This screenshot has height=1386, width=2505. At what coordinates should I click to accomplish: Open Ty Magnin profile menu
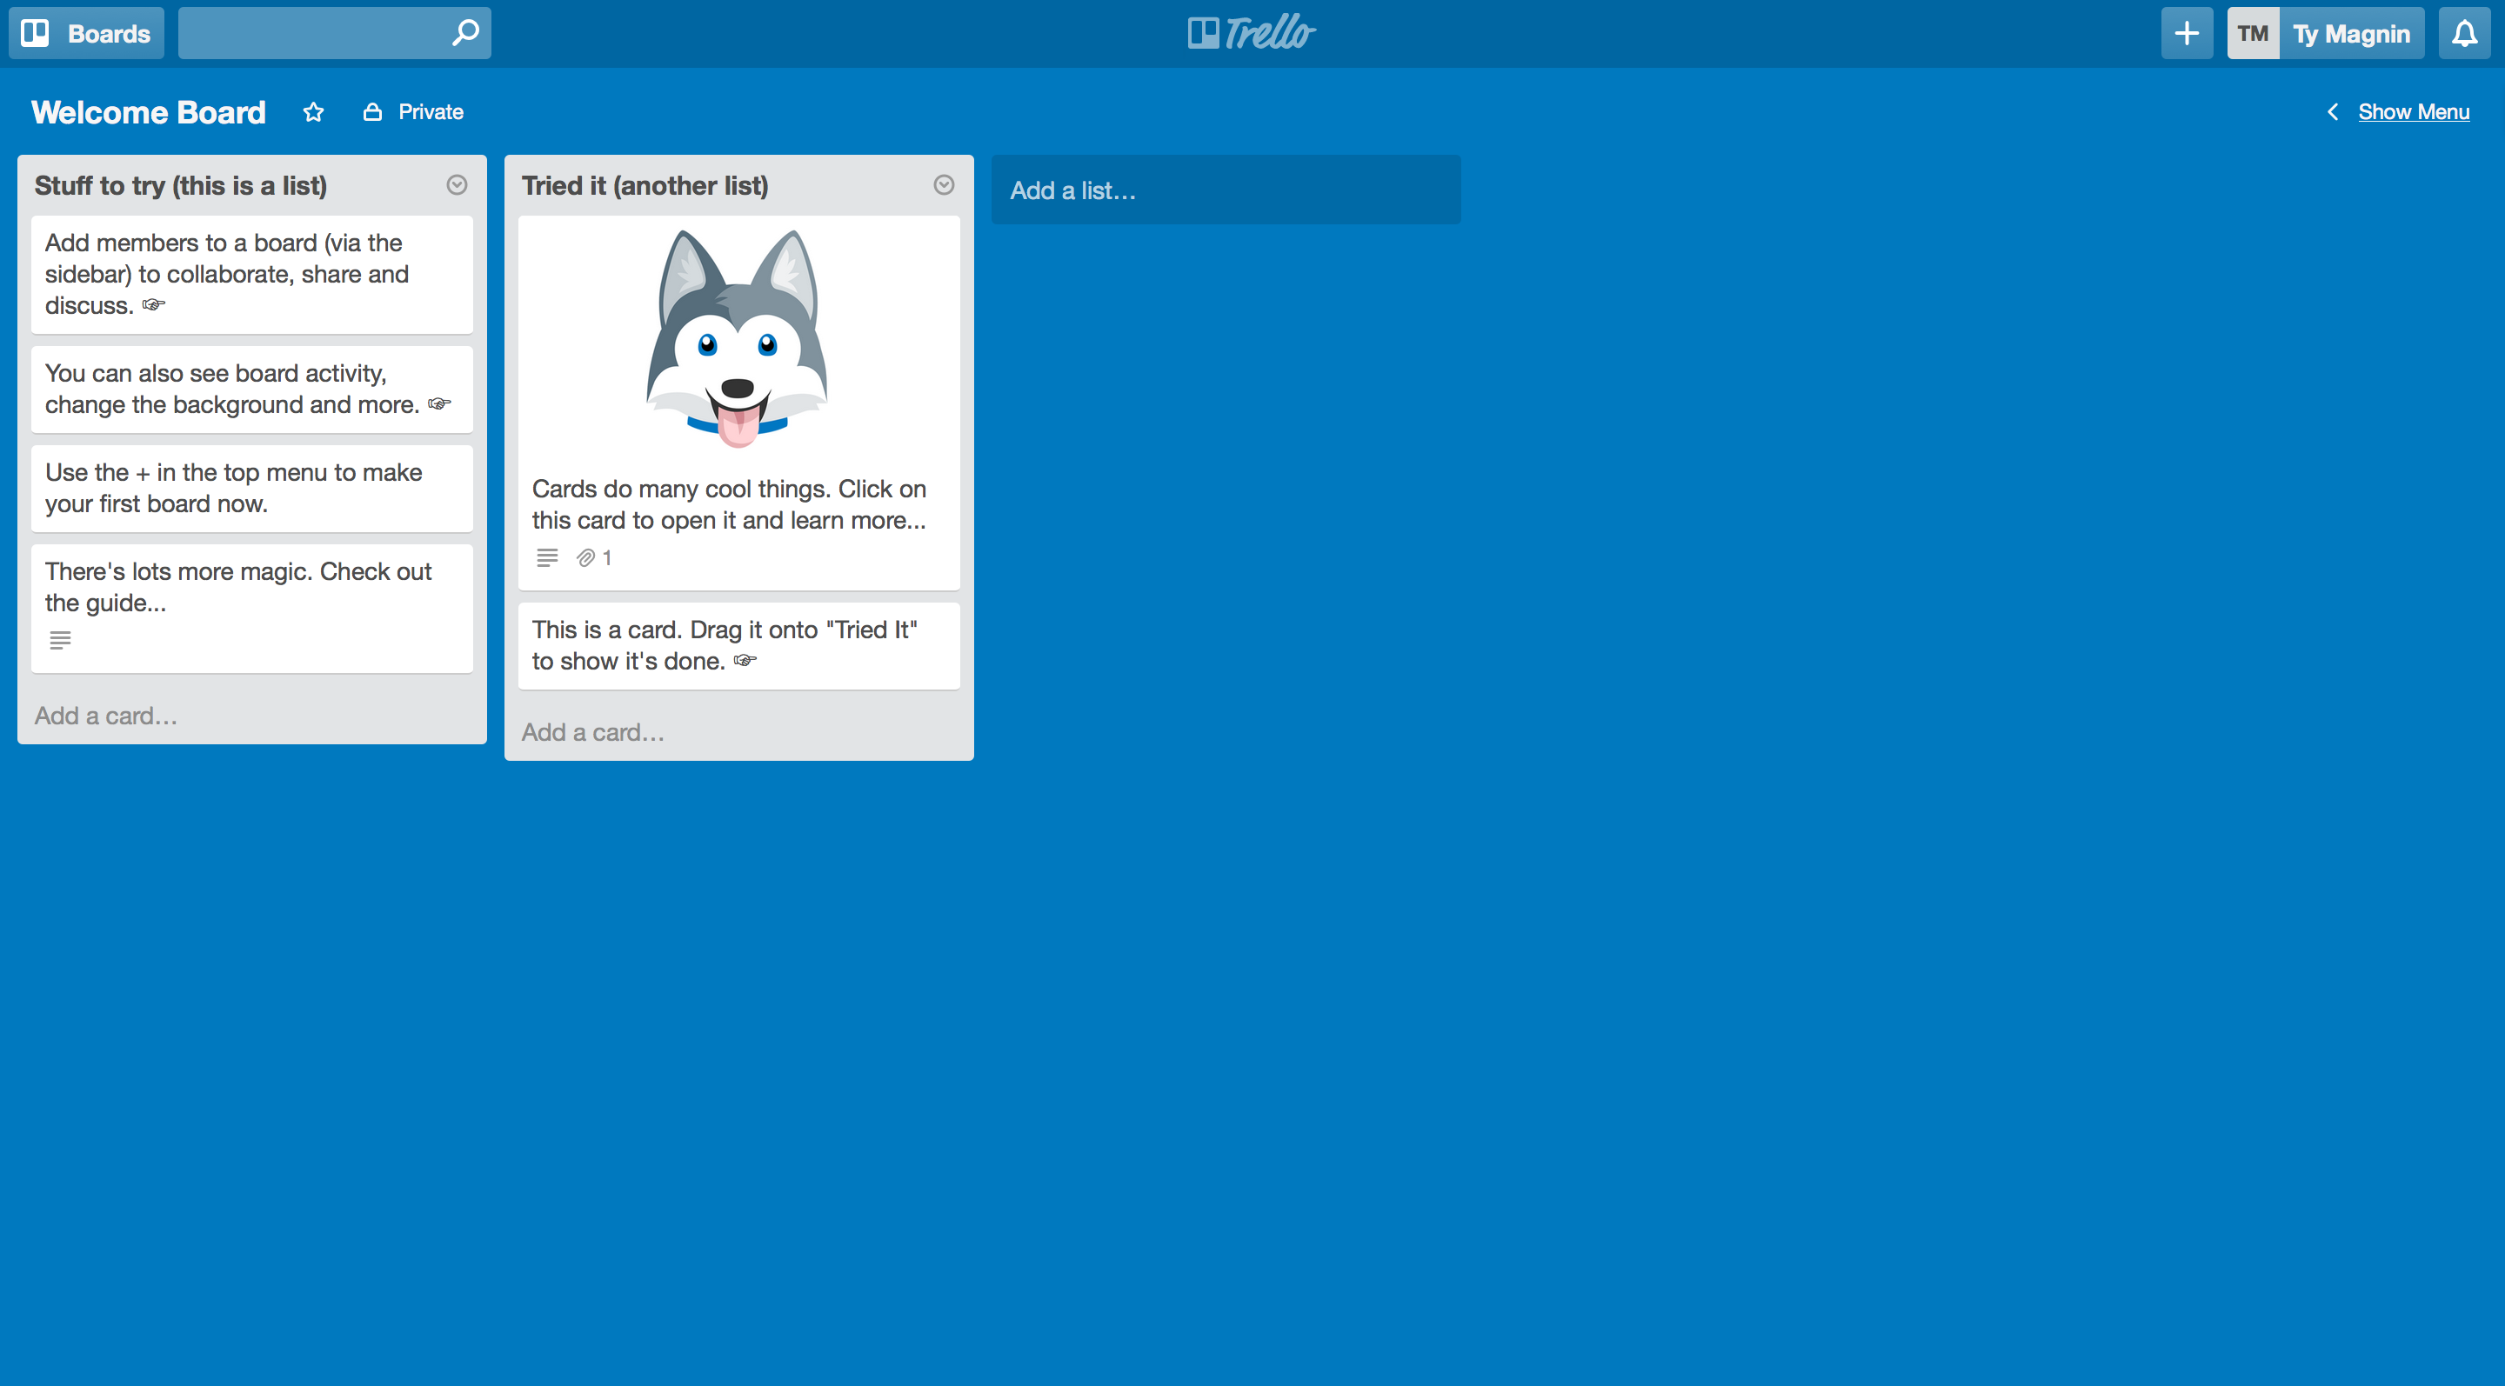pos(2350,34)
